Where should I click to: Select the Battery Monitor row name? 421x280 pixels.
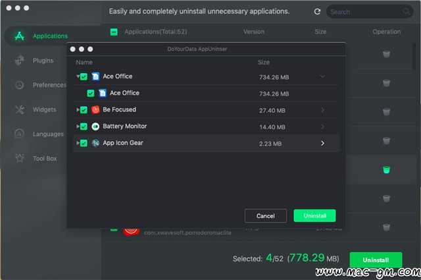(x=125, y=126)
